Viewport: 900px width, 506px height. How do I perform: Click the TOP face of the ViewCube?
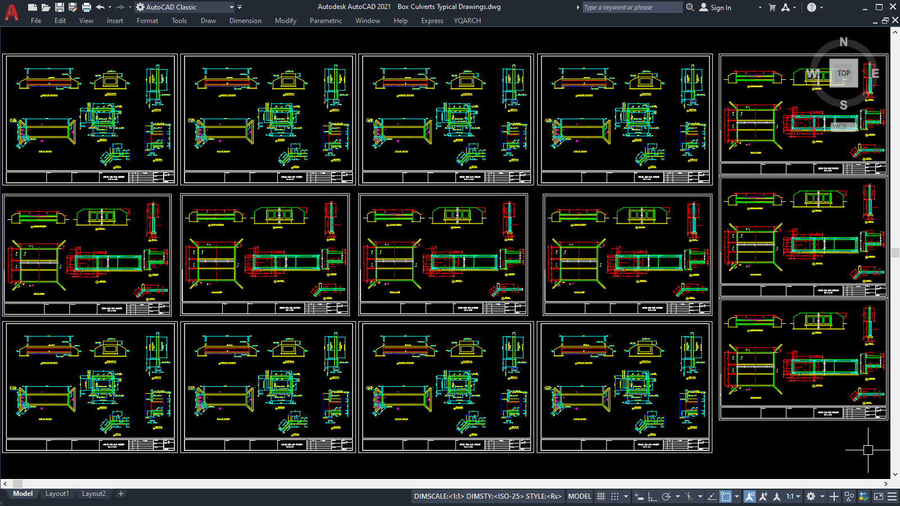843,73
